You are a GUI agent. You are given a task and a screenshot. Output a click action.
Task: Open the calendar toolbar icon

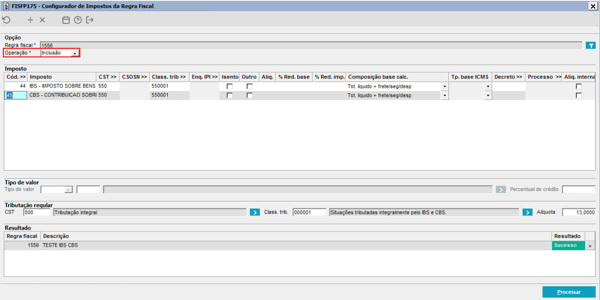coord(66,20)
